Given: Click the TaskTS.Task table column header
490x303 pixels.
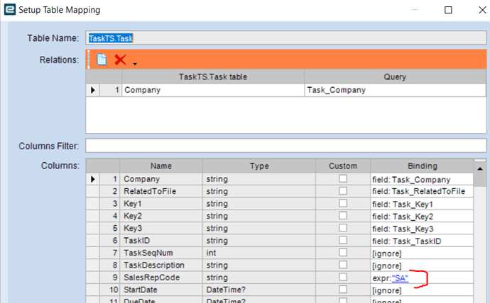Looking at the screenshot, I should tap(213, 77).
